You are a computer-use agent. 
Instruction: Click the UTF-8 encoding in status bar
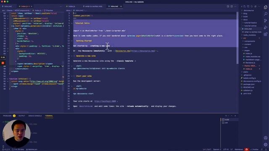pyautogui.click(x=226, y=149)
